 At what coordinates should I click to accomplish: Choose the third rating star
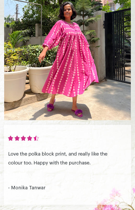(x=23, y=138)
